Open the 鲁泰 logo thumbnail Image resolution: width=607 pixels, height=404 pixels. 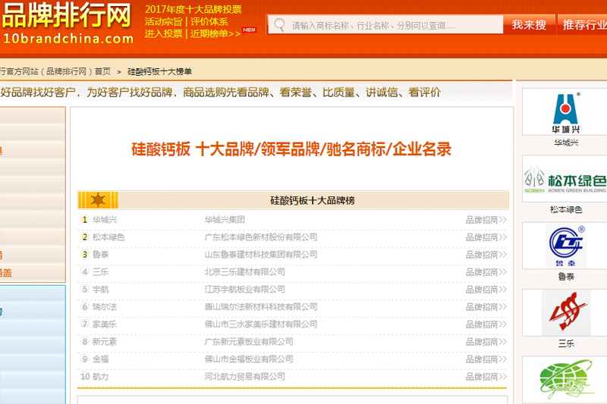point(565,246)
